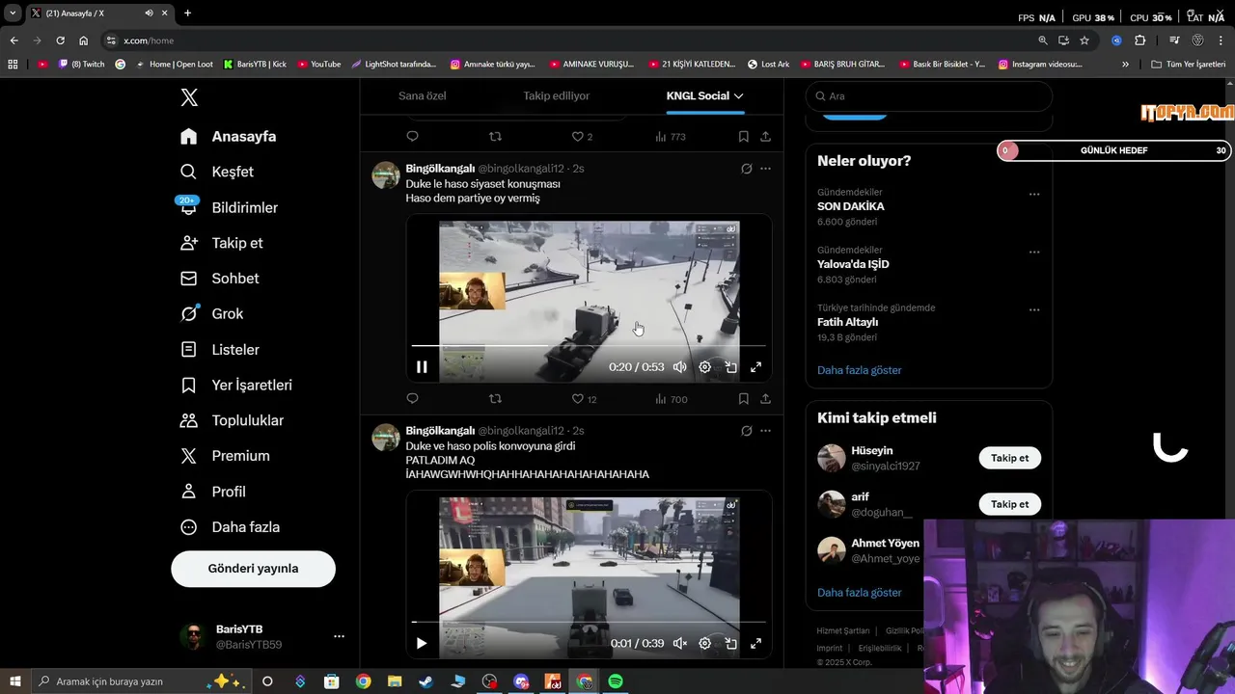Toggle fullscreen on 0:53 video
Viewport: 1235px width, 694px height.
755,367
